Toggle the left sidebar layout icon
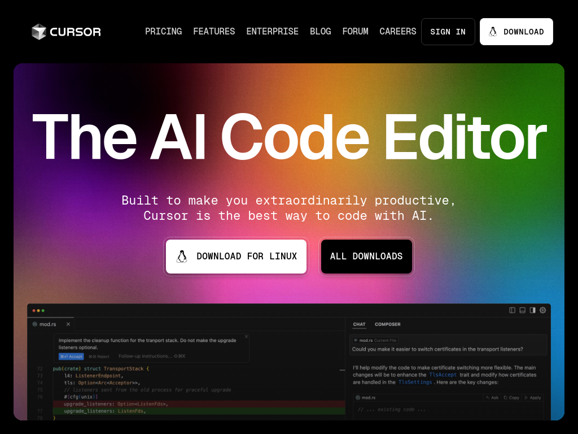578x434 pixels. (x=512, y=310)
